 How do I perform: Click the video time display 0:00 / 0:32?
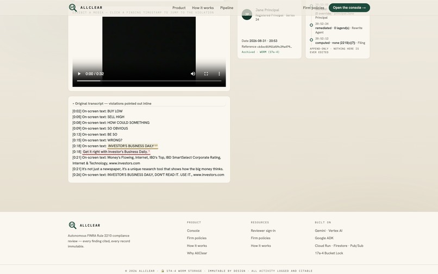click(95, 74)
